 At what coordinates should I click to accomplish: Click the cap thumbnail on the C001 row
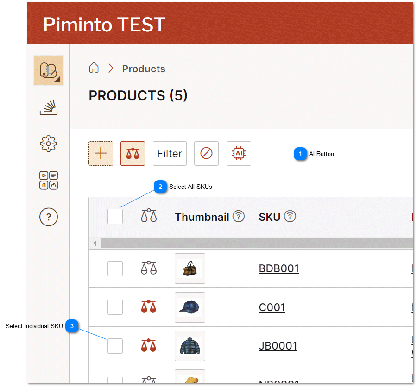[190, 307]
